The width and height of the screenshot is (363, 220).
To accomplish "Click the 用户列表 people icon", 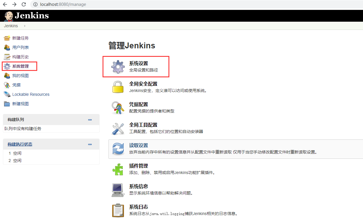I will coord(7,47).
